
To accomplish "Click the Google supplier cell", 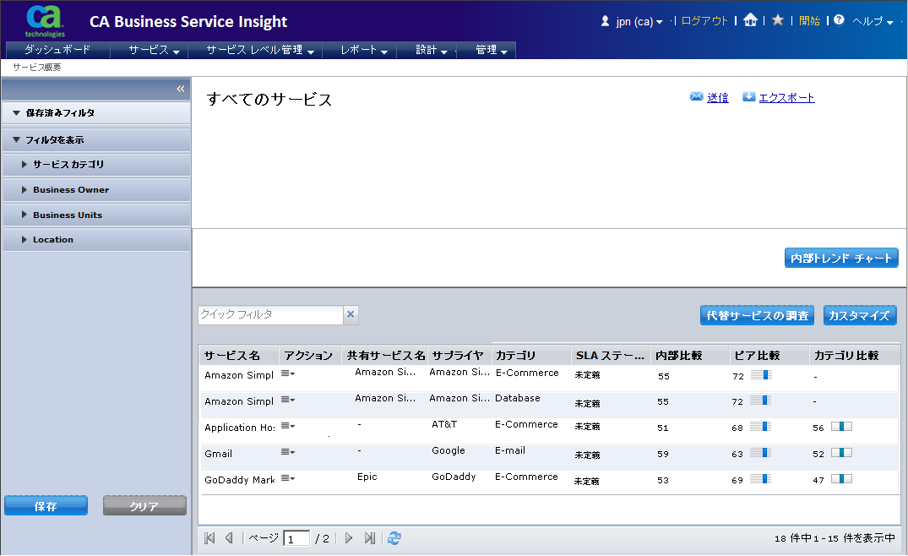I will click(449, 450).
